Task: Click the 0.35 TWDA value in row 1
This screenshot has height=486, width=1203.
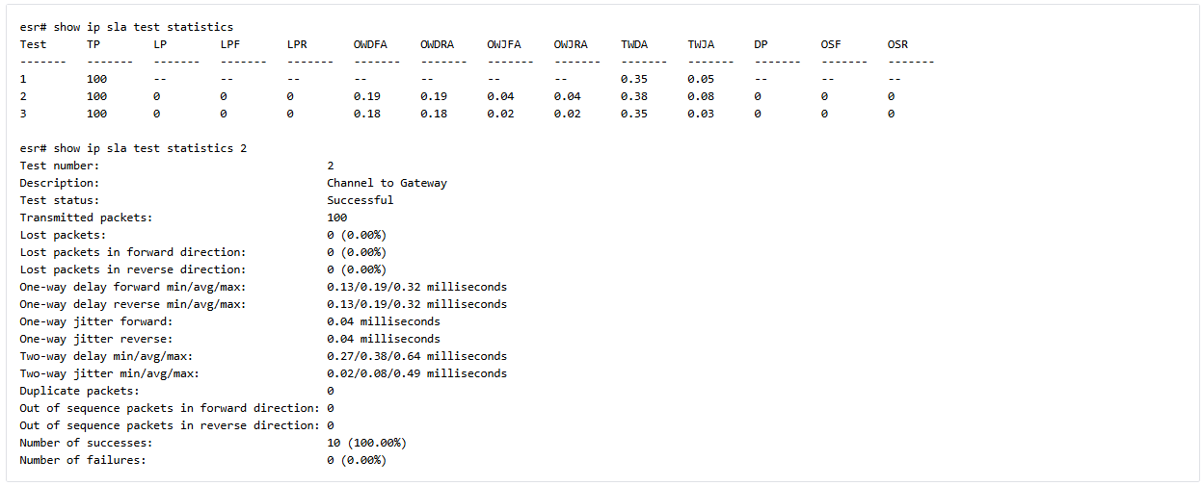Action: tap(634, 79)
